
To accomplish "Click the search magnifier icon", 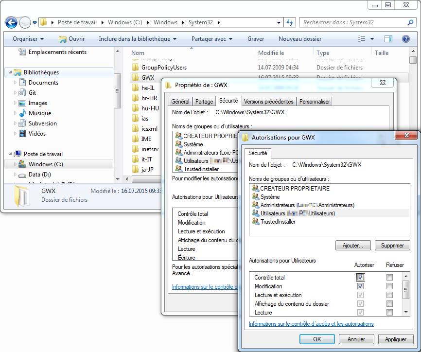I will [x=410, y=22].
